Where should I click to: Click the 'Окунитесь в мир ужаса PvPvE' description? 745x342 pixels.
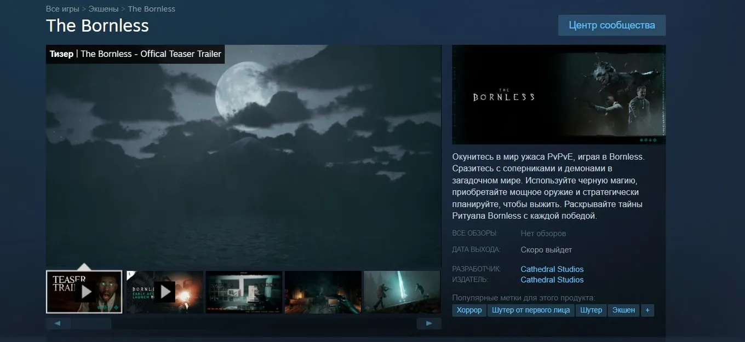pyautogui.click(x=548, y=186)
